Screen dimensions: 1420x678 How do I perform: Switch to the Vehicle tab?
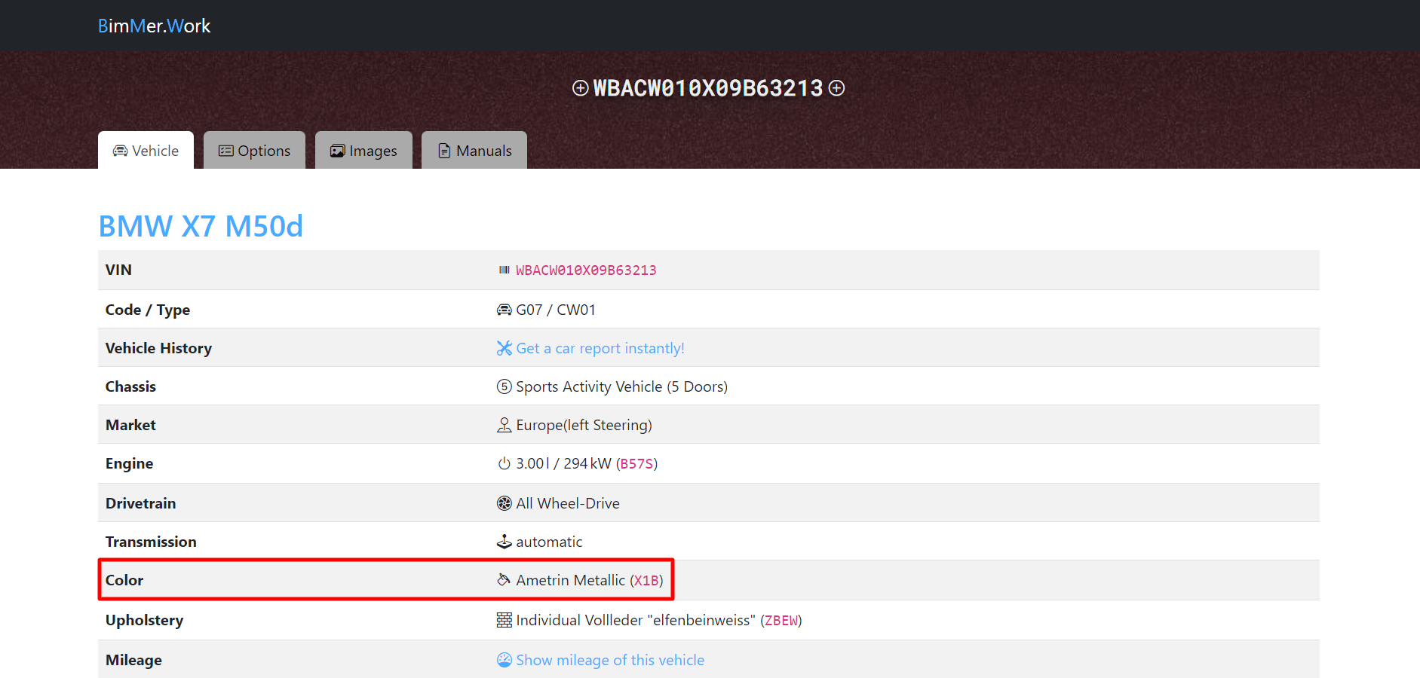click(146, 150)
